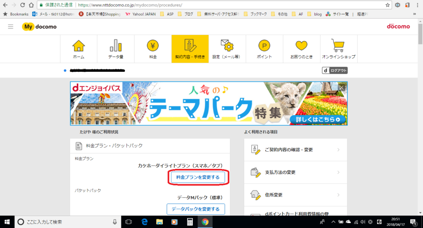Click the document icon beside 料金プラン・パケットパック
This screenshot has width=423, height=228.
pyautogui.click(x=78, y=146)
